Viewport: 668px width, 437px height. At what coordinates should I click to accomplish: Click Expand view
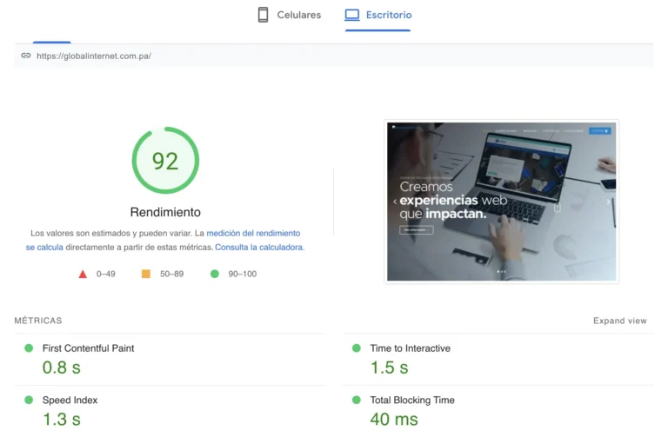point(620,321)
